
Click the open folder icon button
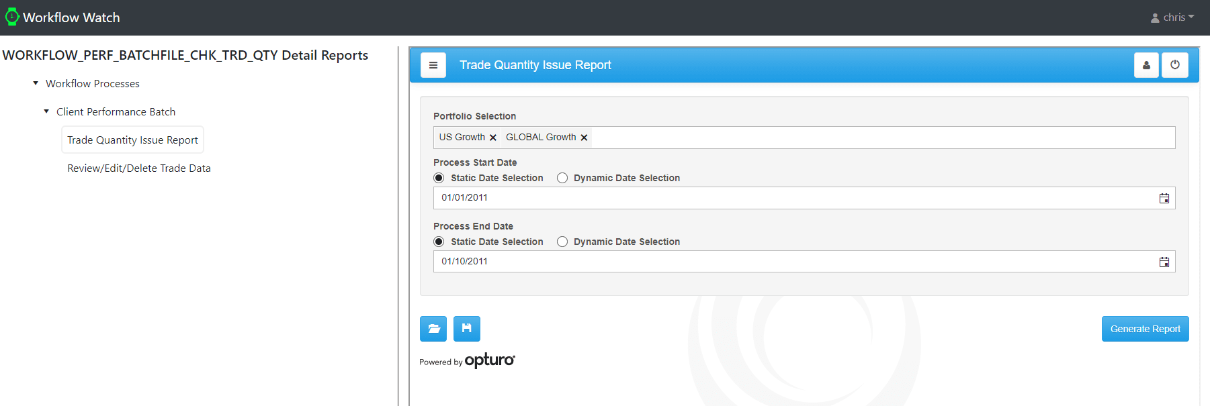433,329
